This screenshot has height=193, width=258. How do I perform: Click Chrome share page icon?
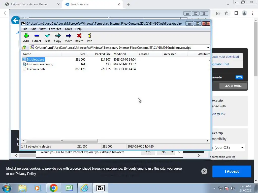218,13
